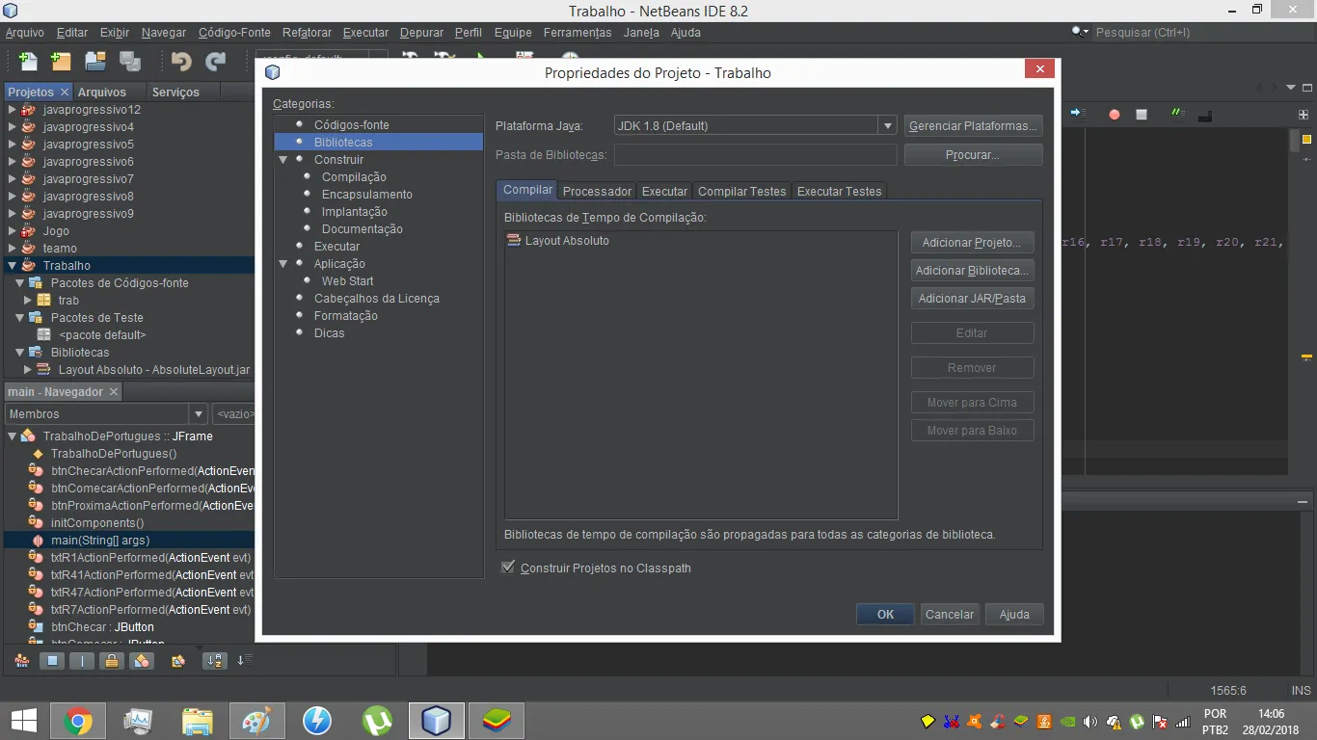
Task: Click OK in the project properties dialog
Action: pos(885,614)
